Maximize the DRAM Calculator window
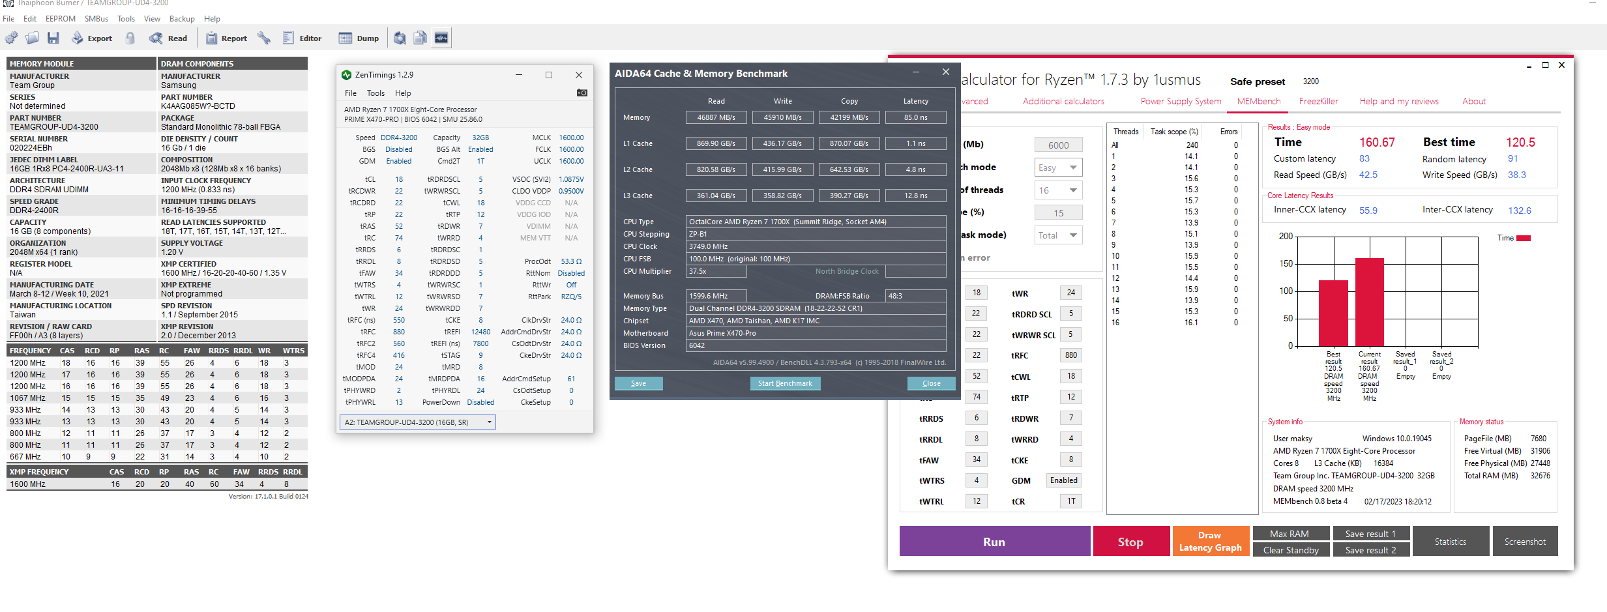 tap(1545, 65)
